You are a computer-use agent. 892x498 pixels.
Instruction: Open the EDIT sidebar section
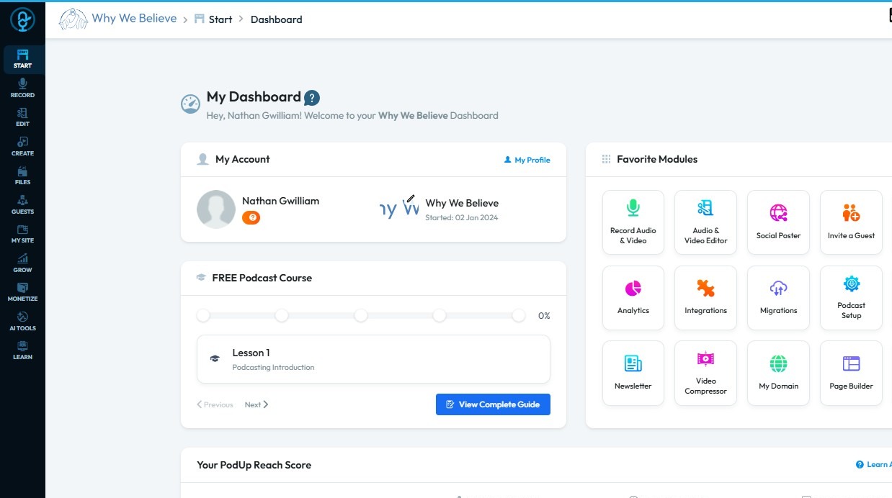pos(22,117)
